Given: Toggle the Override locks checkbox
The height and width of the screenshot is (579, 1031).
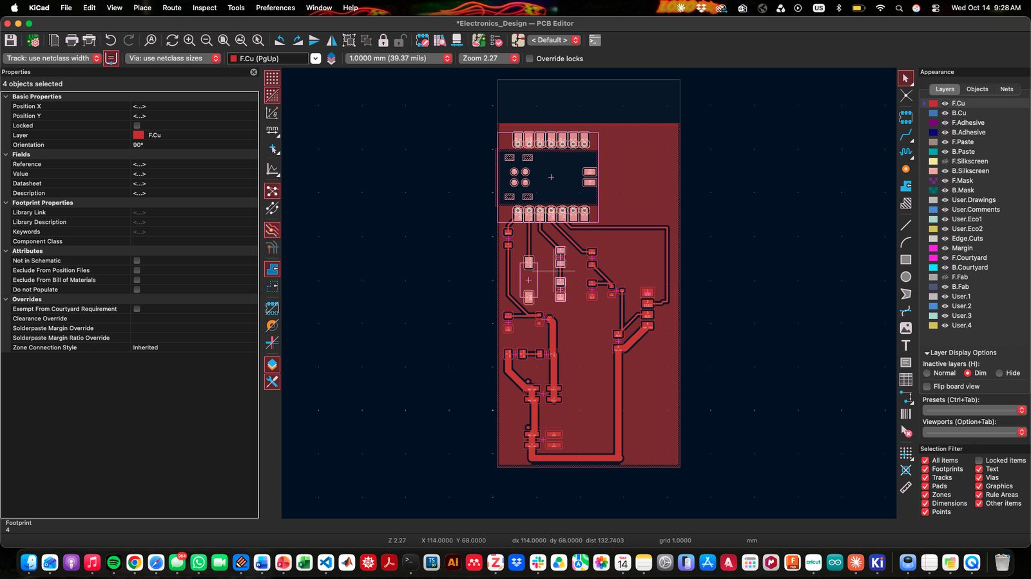Looking at the screenshot, I should [530, 59].
